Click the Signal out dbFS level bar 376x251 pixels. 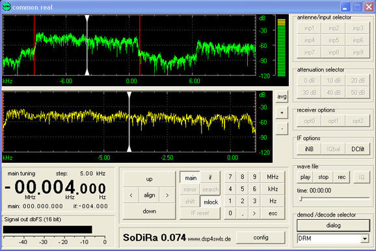[47, 230]
